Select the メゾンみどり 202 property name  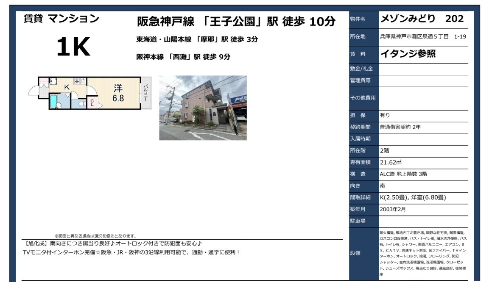(422, 19)
